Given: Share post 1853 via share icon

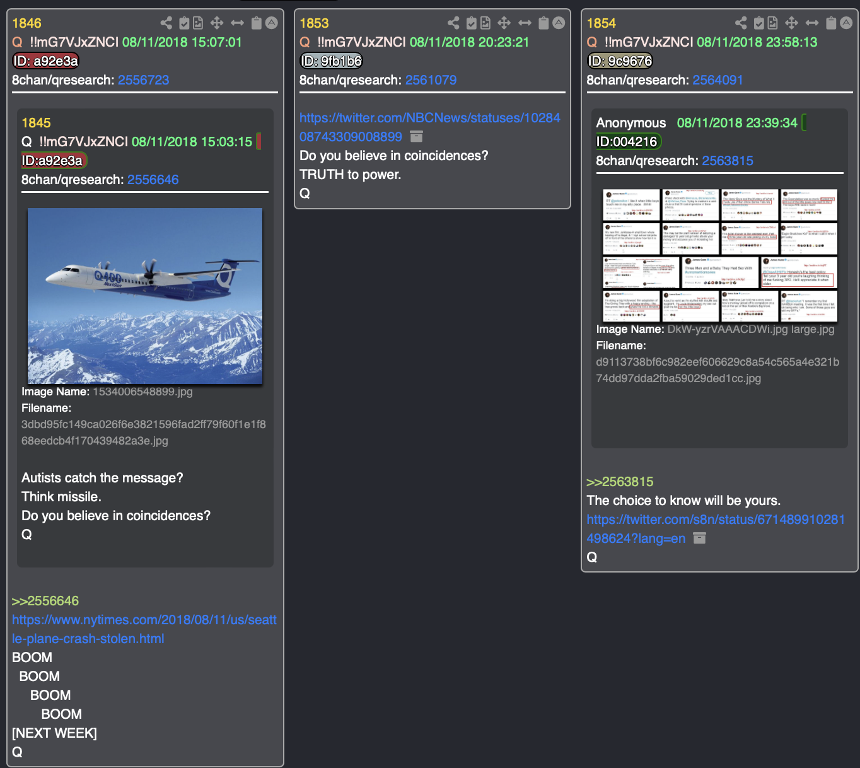Looking at the screenshot, I should click(x=454, y=23).
